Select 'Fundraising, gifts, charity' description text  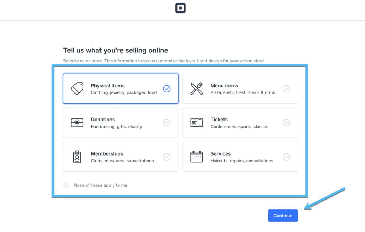coord(116,127)
